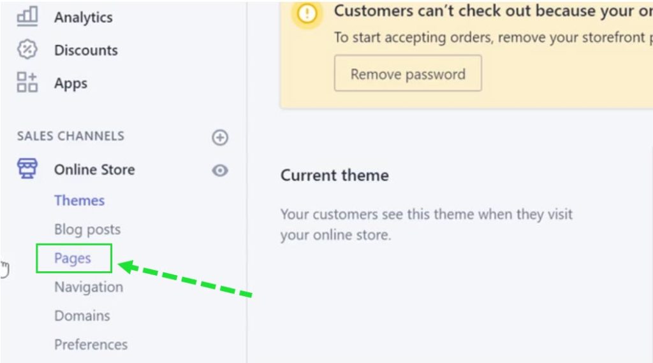Open Navigation settings
Screen dimensions: 653x363
pos(89,287)
